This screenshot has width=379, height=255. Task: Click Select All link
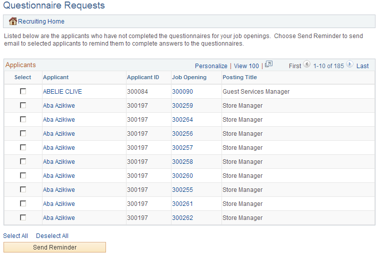(15, 236)
